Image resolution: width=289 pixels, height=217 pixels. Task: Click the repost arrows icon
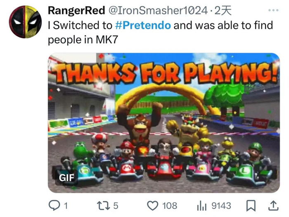click(x=103, y=205)
